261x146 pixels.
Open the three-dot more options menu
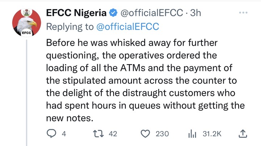click(x=243, y=12)
